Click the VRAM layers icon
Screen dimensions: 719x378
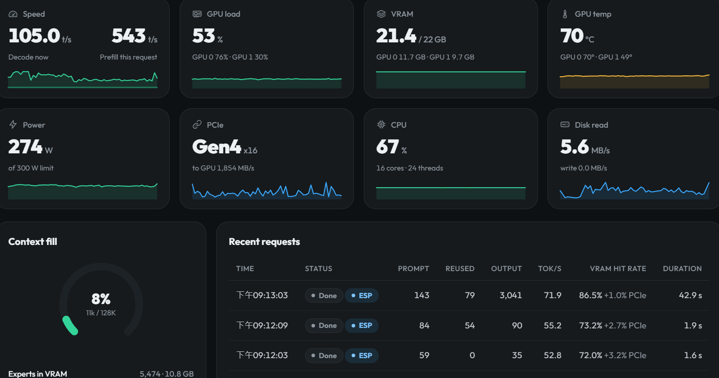[381, 14]
